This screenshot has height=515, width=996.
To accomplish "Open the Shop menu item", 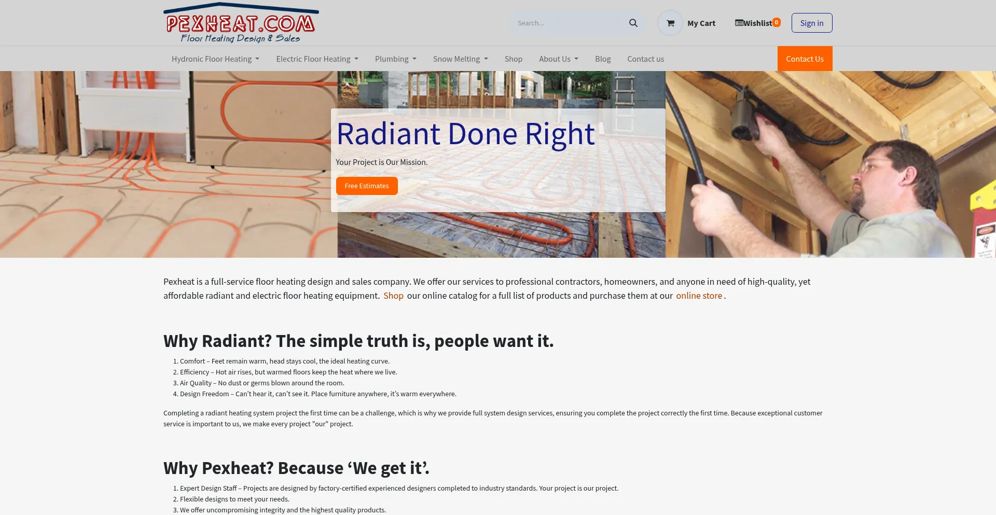I will 514,59.
